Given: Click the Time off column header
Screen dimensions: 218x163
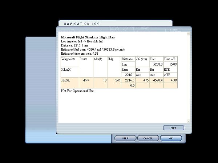Looking at the screenshot, I should (170, 59).
